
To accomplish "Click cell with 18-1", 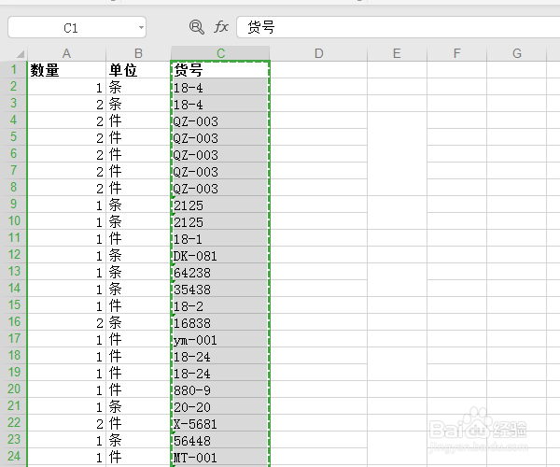I will (220, 238).
